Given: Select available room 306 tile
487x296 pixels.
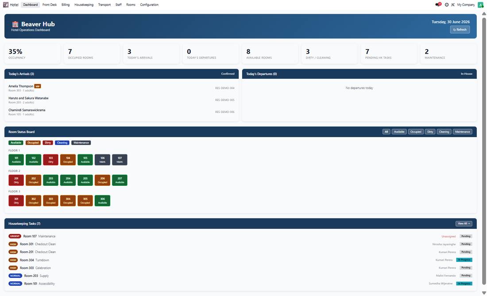Looking at the screenshot, I should [103, 201].
